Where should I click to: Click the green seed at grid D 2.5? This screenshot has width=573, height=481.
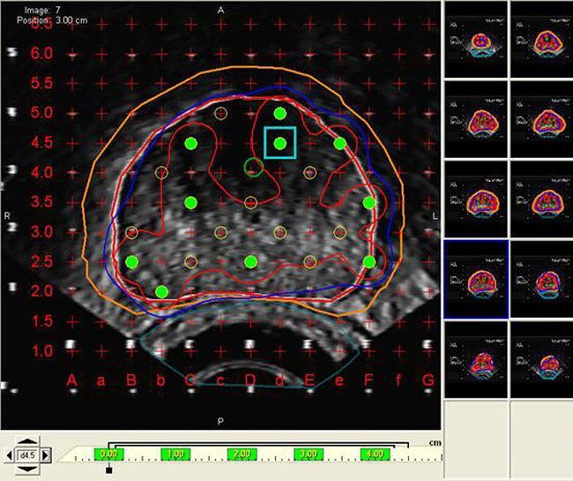[x=250, y=261]
